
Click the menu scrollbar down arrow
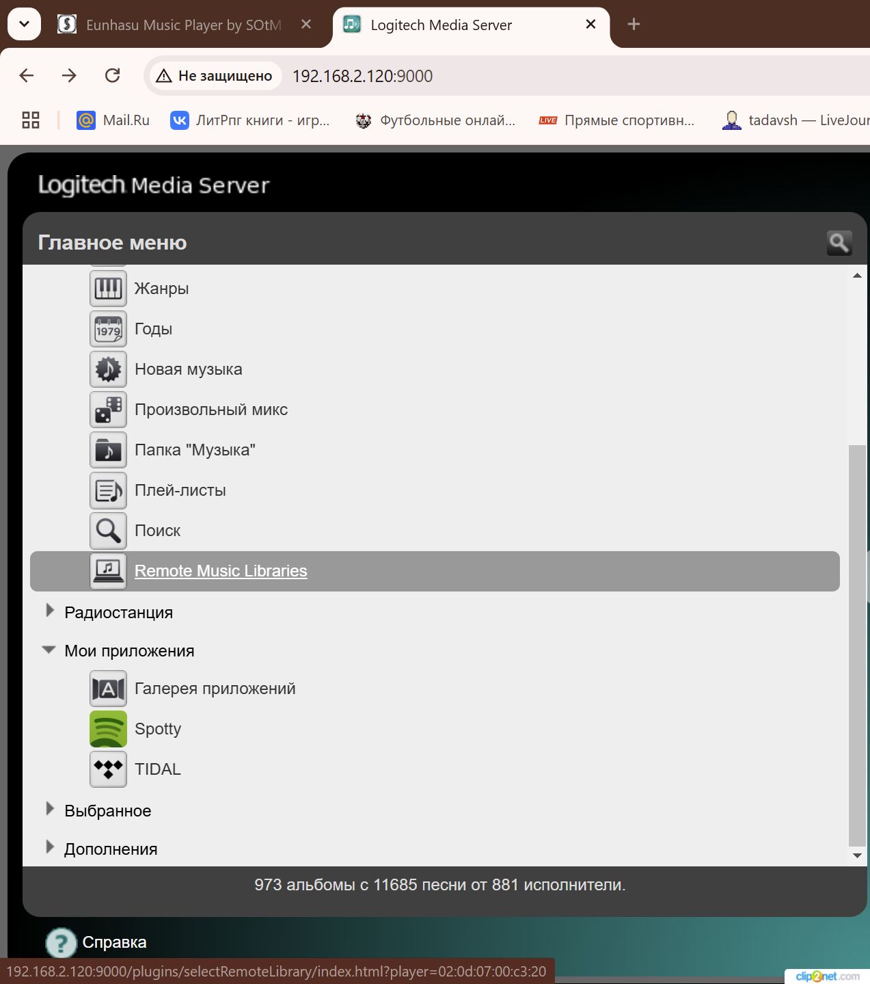point(857,855)
